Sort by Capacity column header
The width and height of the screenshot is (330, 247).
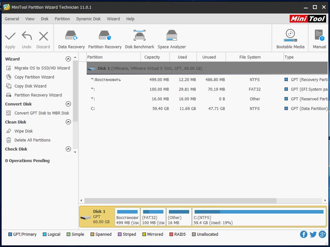point(155,57)
